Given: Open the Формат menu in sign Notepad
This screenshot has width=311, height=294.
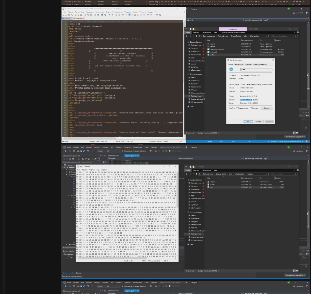Looking at the screenshot, I should (92, 170).
